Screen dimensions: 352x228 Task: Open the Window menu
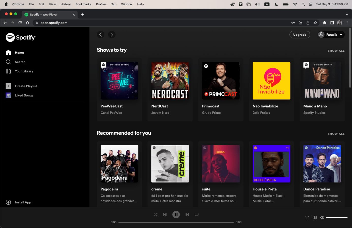[127, 4]
